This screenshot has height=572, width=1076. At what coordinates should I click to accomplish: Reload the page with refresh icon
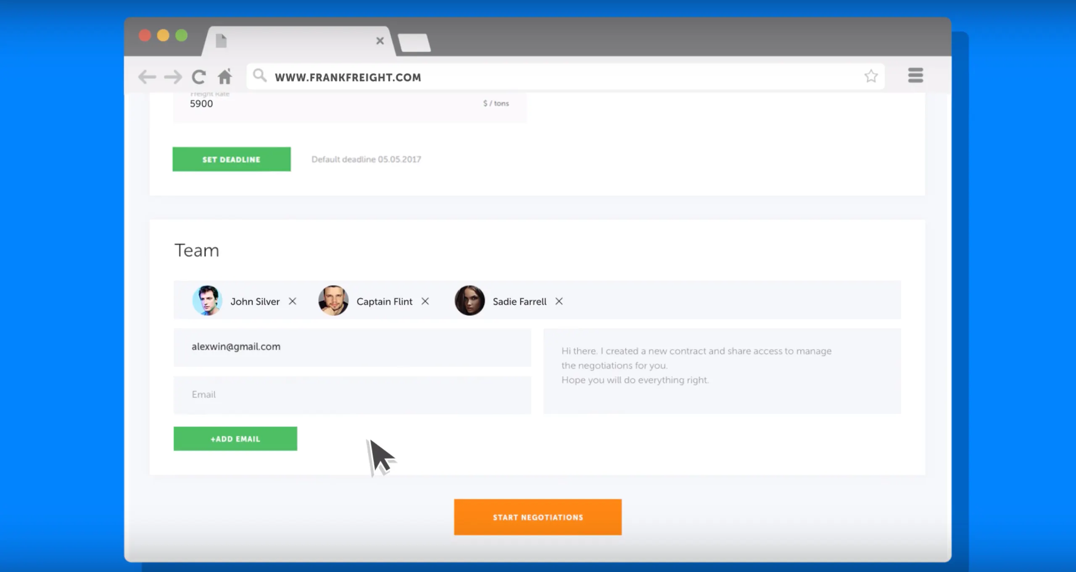(199, 77)
